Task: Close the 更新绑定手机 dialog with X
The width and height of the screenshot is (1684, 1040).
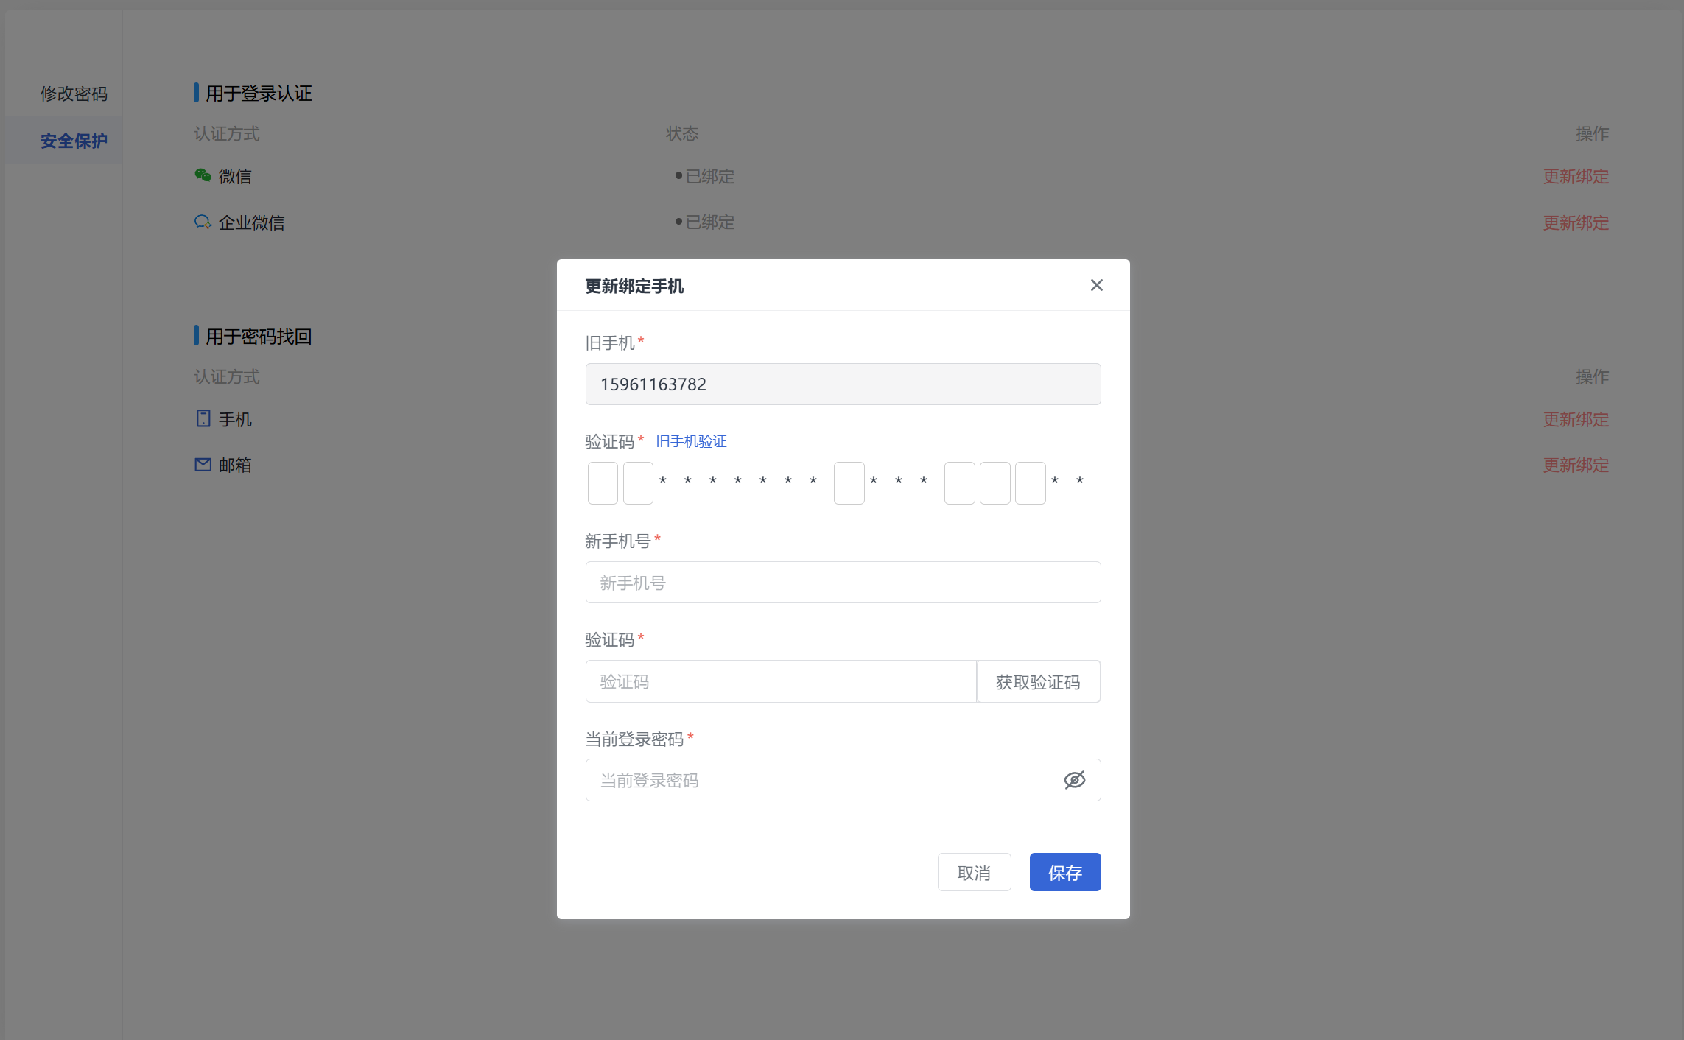Action: 1096,285
